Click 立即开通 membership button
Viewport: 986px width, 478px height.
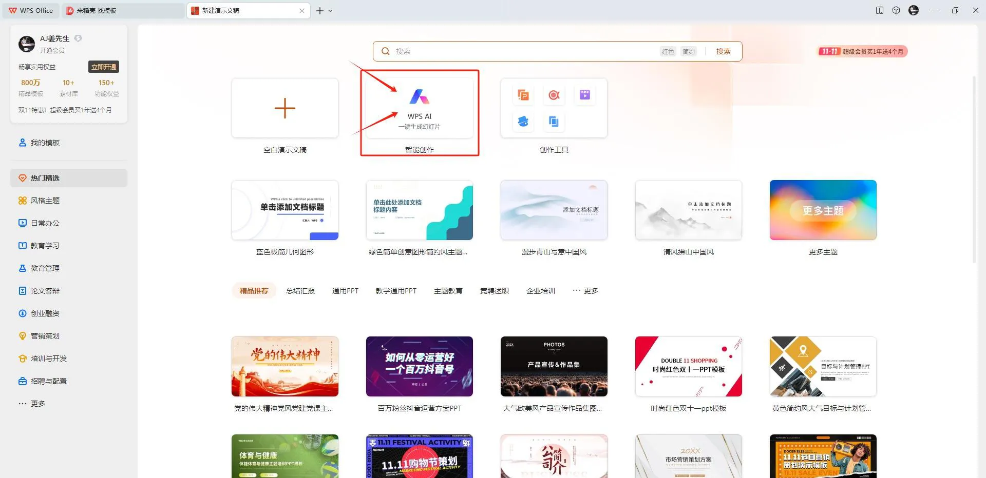[104, 67]
